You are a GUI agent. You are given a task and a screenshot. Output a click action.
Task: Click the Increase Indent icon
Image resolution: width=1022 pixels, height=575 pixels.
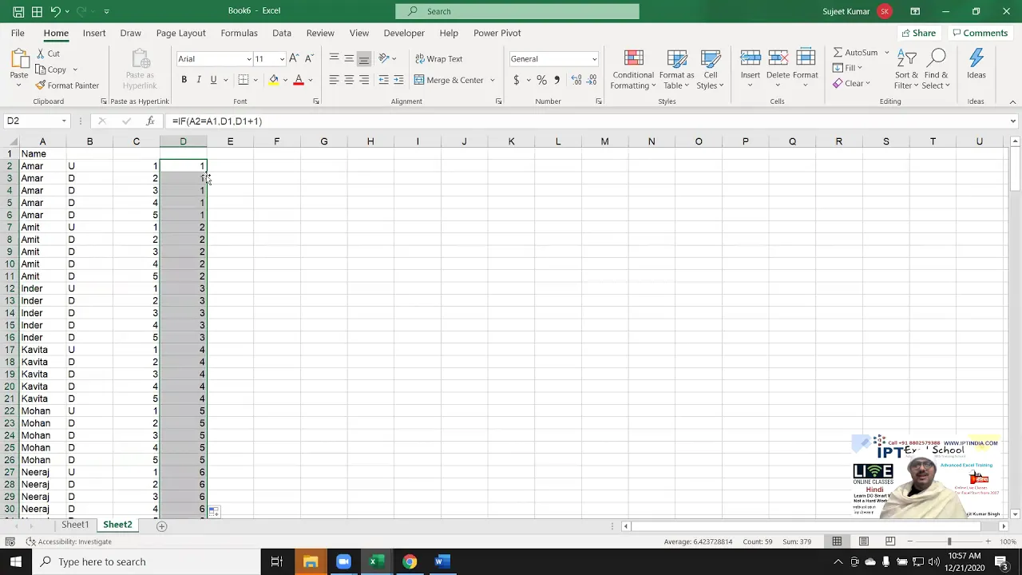coord(398,80)
